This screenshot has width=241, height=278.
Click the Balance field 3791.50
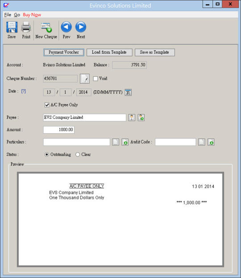(129, 65)
